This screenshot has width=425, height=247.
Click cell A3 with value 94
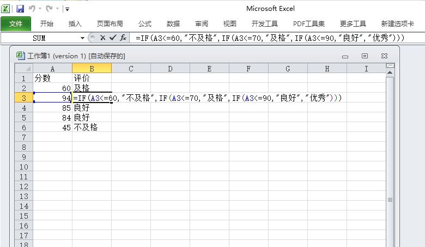tap(53, 98)
